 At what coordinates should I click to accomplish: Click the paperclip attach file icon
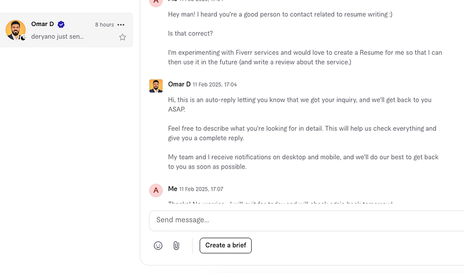point(176,246)
